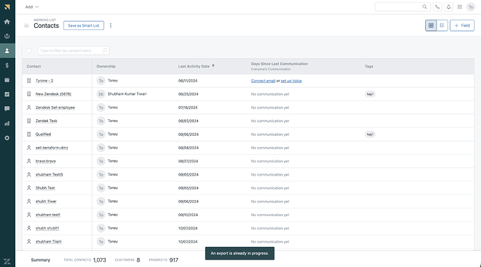The width and height of the screenshot is (481, 267).
Task: Open contact shubh Tiwar
Action: coord(46,201)
